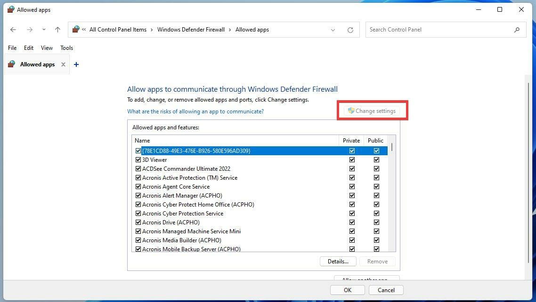Toggle the 3D Viewer name checkbox
Viewport: 536px width, 302px height.
pos(138,159)
